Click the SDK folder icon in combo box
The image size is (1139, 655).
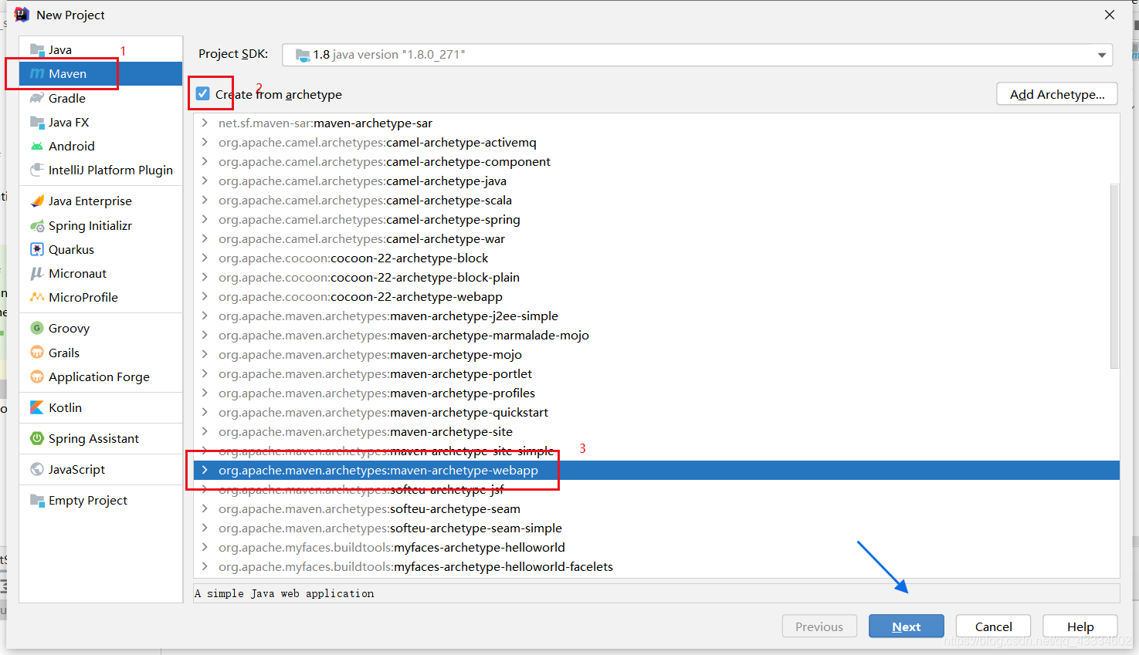[303, 55]
